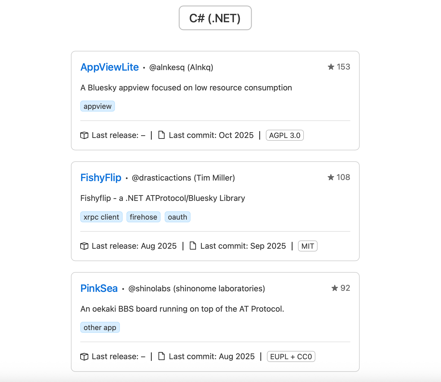Screen dimensions: 441x382
Task: Select the C# (.NET) language button
Action: pyautogui.click(x=215, y=18)
